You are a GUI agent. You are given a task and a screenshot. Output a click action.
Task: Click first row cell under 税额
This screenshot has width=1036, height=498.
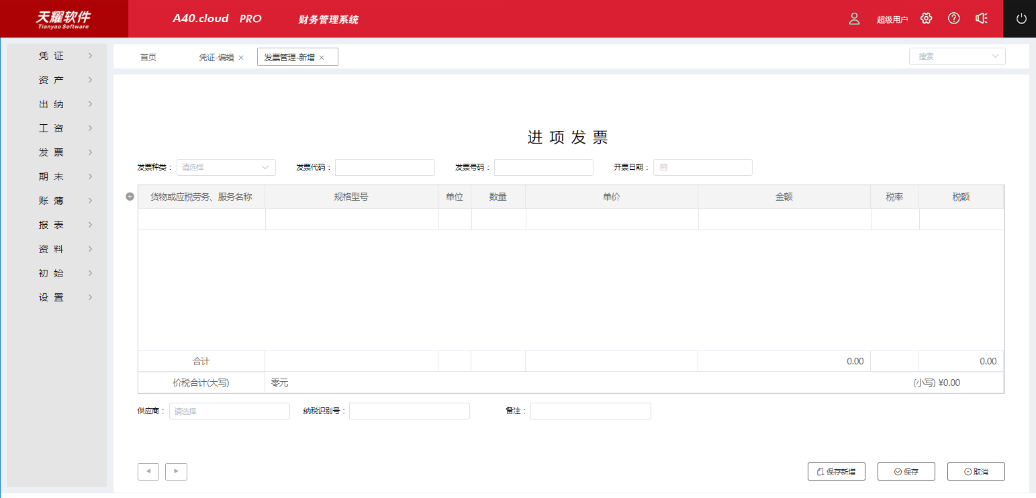[x=961, y=219]
